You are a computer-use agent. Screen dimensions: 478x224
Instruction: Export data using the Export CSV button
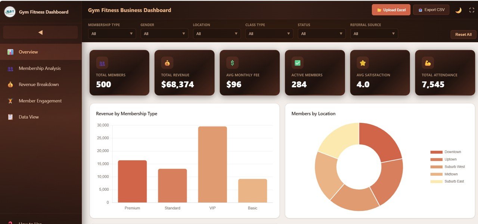tap(431, 10)
